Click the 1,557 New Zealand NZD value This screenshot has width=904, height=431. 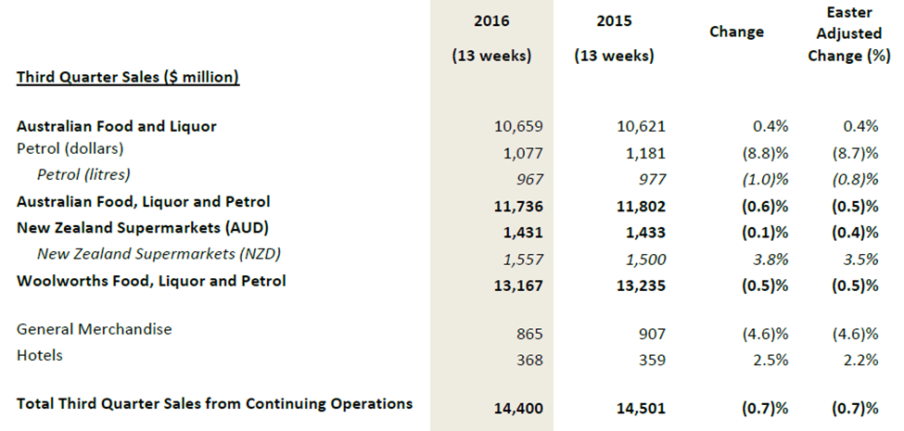[x=523, y=260]
